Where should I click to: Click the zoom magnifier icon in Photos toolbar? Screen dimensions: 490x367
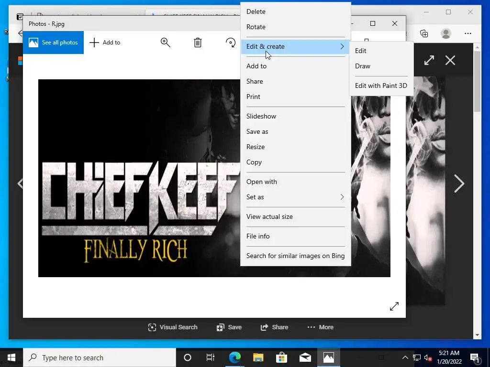(x=165, y=43)
